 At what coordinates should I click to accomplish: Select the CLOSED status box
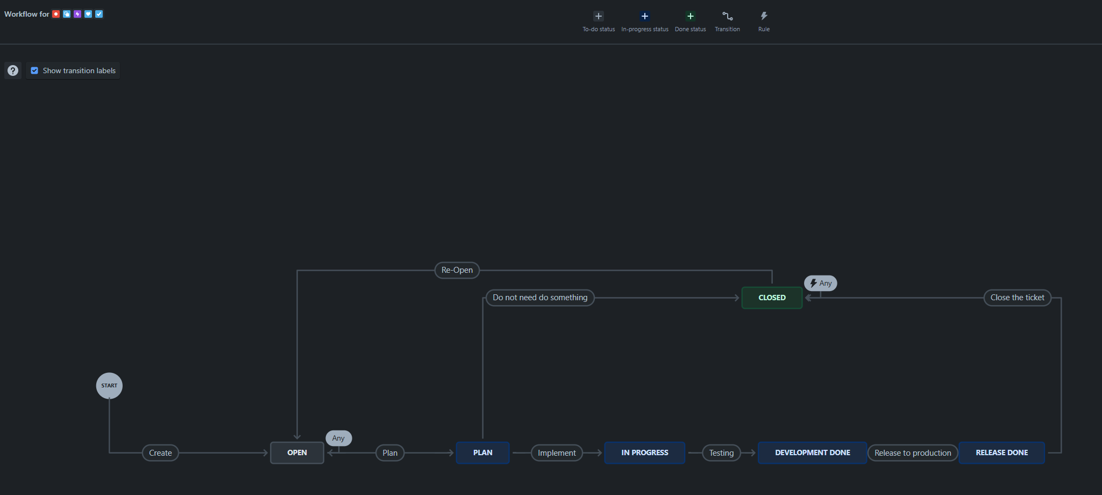tap(772, 298)
